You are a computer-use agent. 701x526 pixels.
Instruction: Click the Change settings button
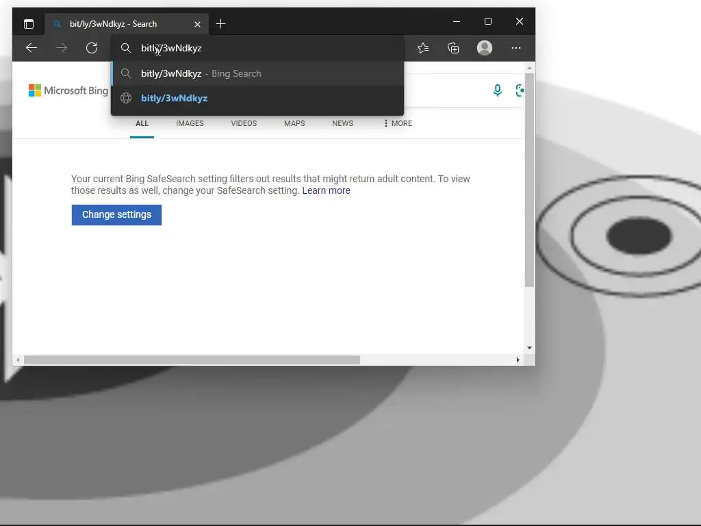tap(116, 214)
